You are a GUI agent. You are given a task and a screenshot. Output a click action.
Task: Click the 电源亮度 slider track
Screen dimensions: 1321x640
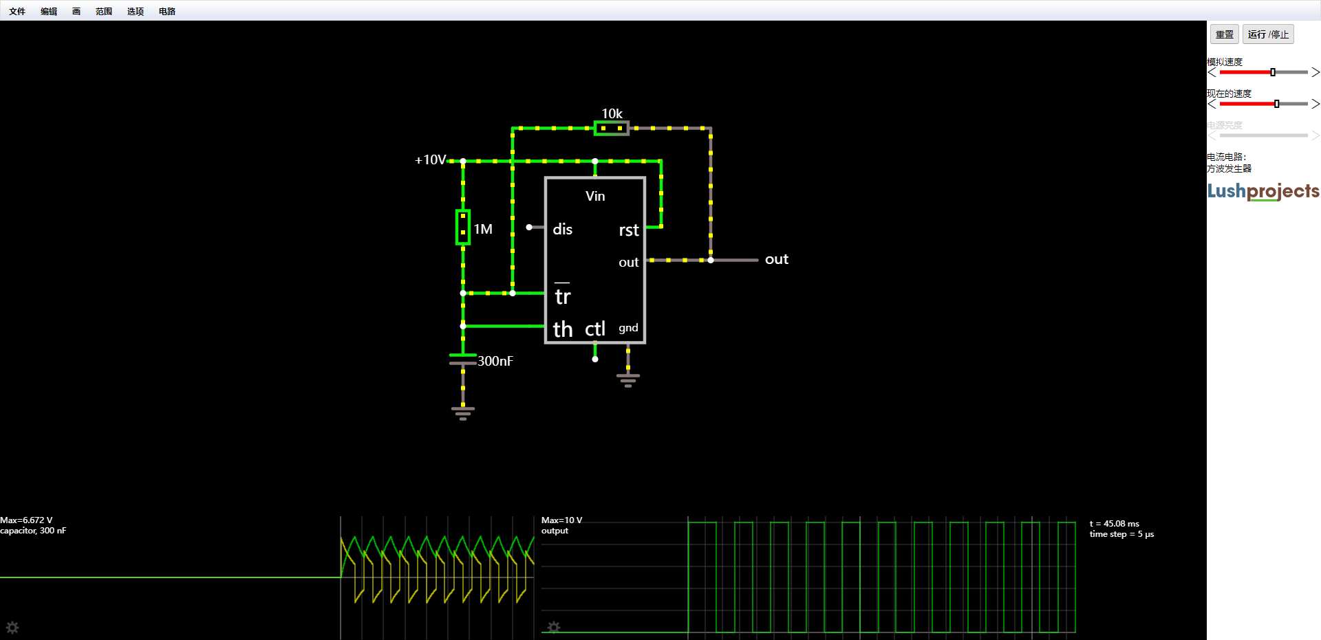(x=1264, y=135)
